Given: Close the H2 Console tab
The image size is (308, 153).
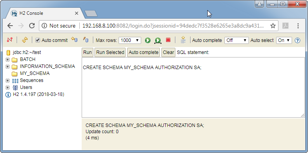Looking at the screenshot, I should click(77, 13).
